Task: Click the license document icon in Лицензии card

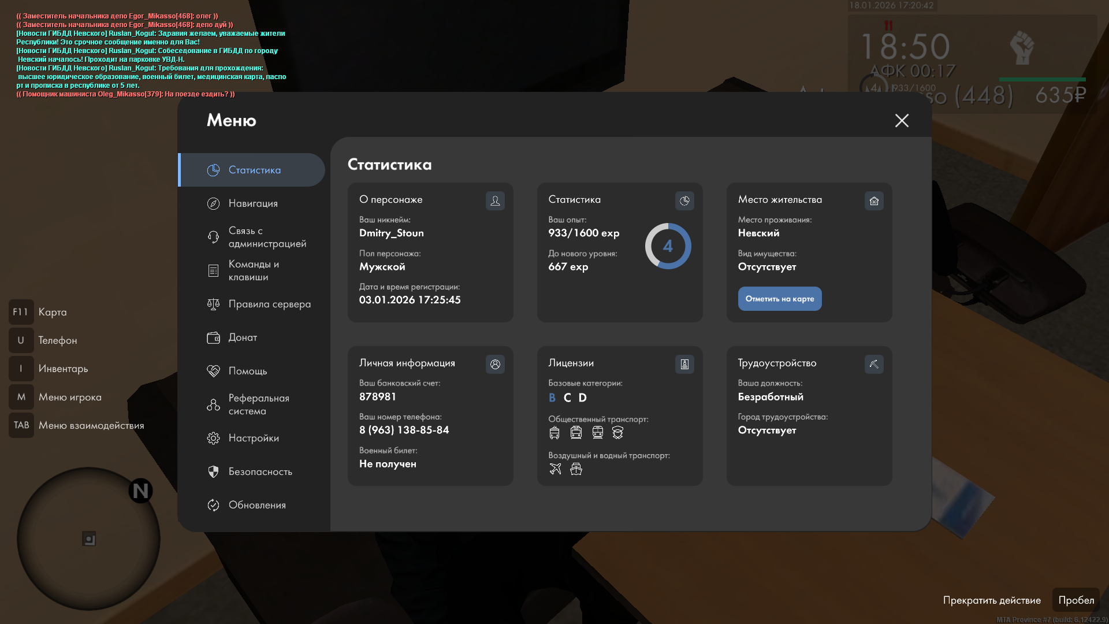Action: click(684, 365)
